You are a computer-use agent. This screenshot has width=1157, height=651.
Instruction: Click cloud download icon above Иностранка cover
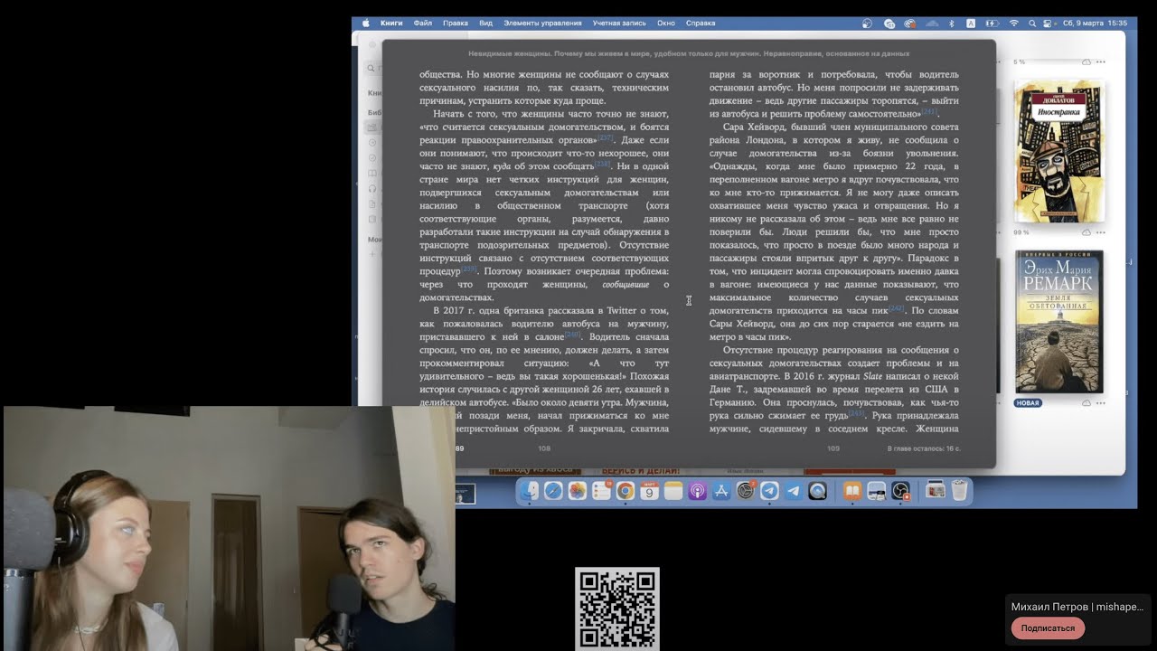pyautogui.click(x=1086, y=62)
